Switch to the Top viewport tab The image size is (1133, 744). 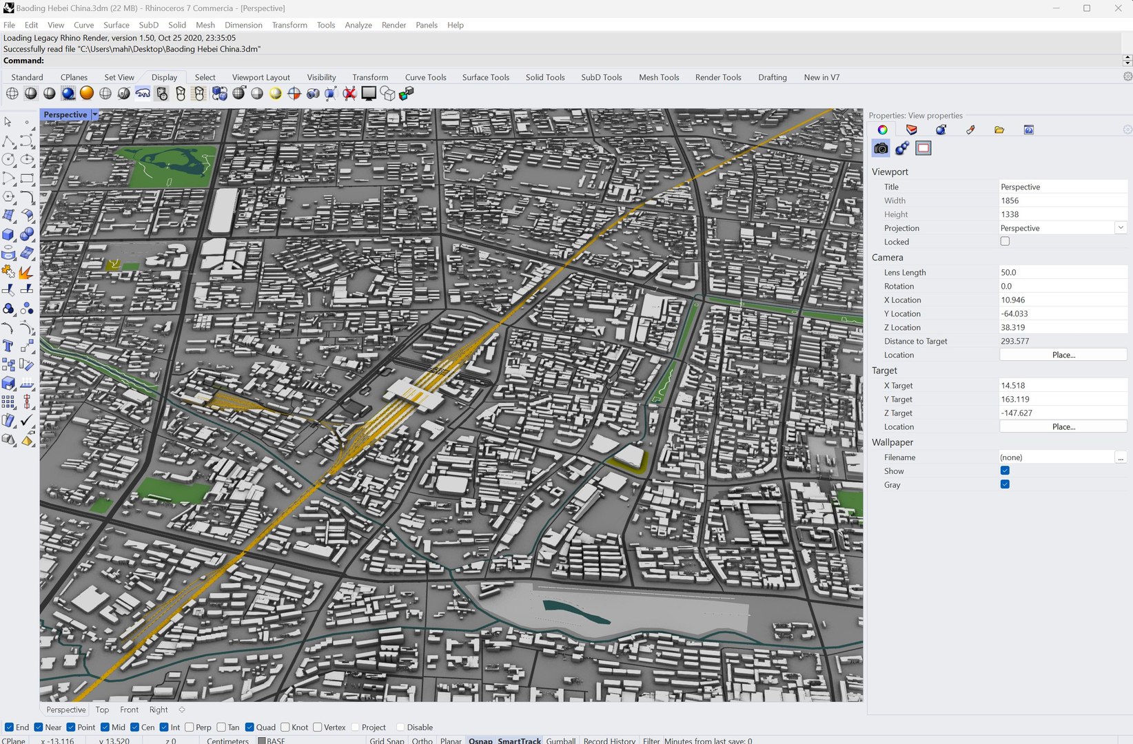(102, 710)
